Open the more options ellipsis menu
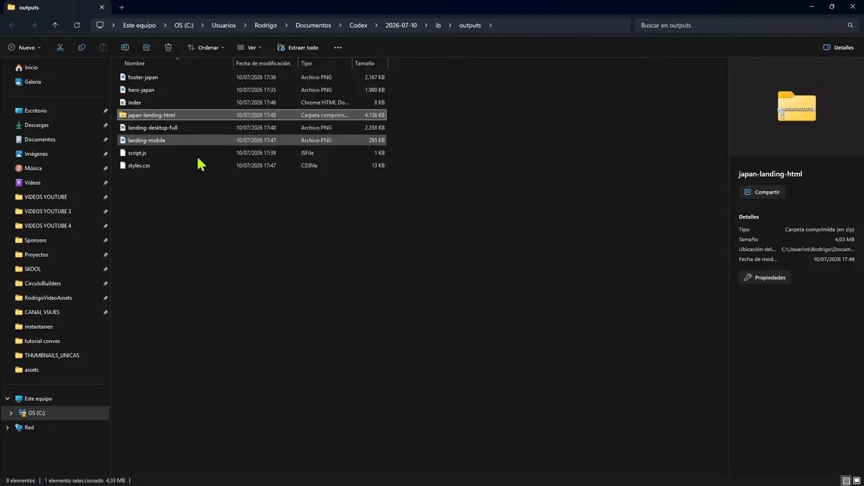Viewport: 864px width, 486px height. point(337,47)
